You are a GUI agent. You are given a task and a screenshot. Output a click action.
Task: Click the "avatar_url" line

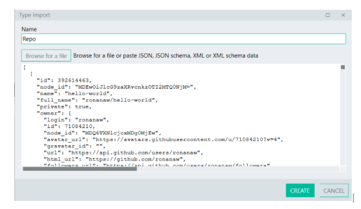point(164,139)
